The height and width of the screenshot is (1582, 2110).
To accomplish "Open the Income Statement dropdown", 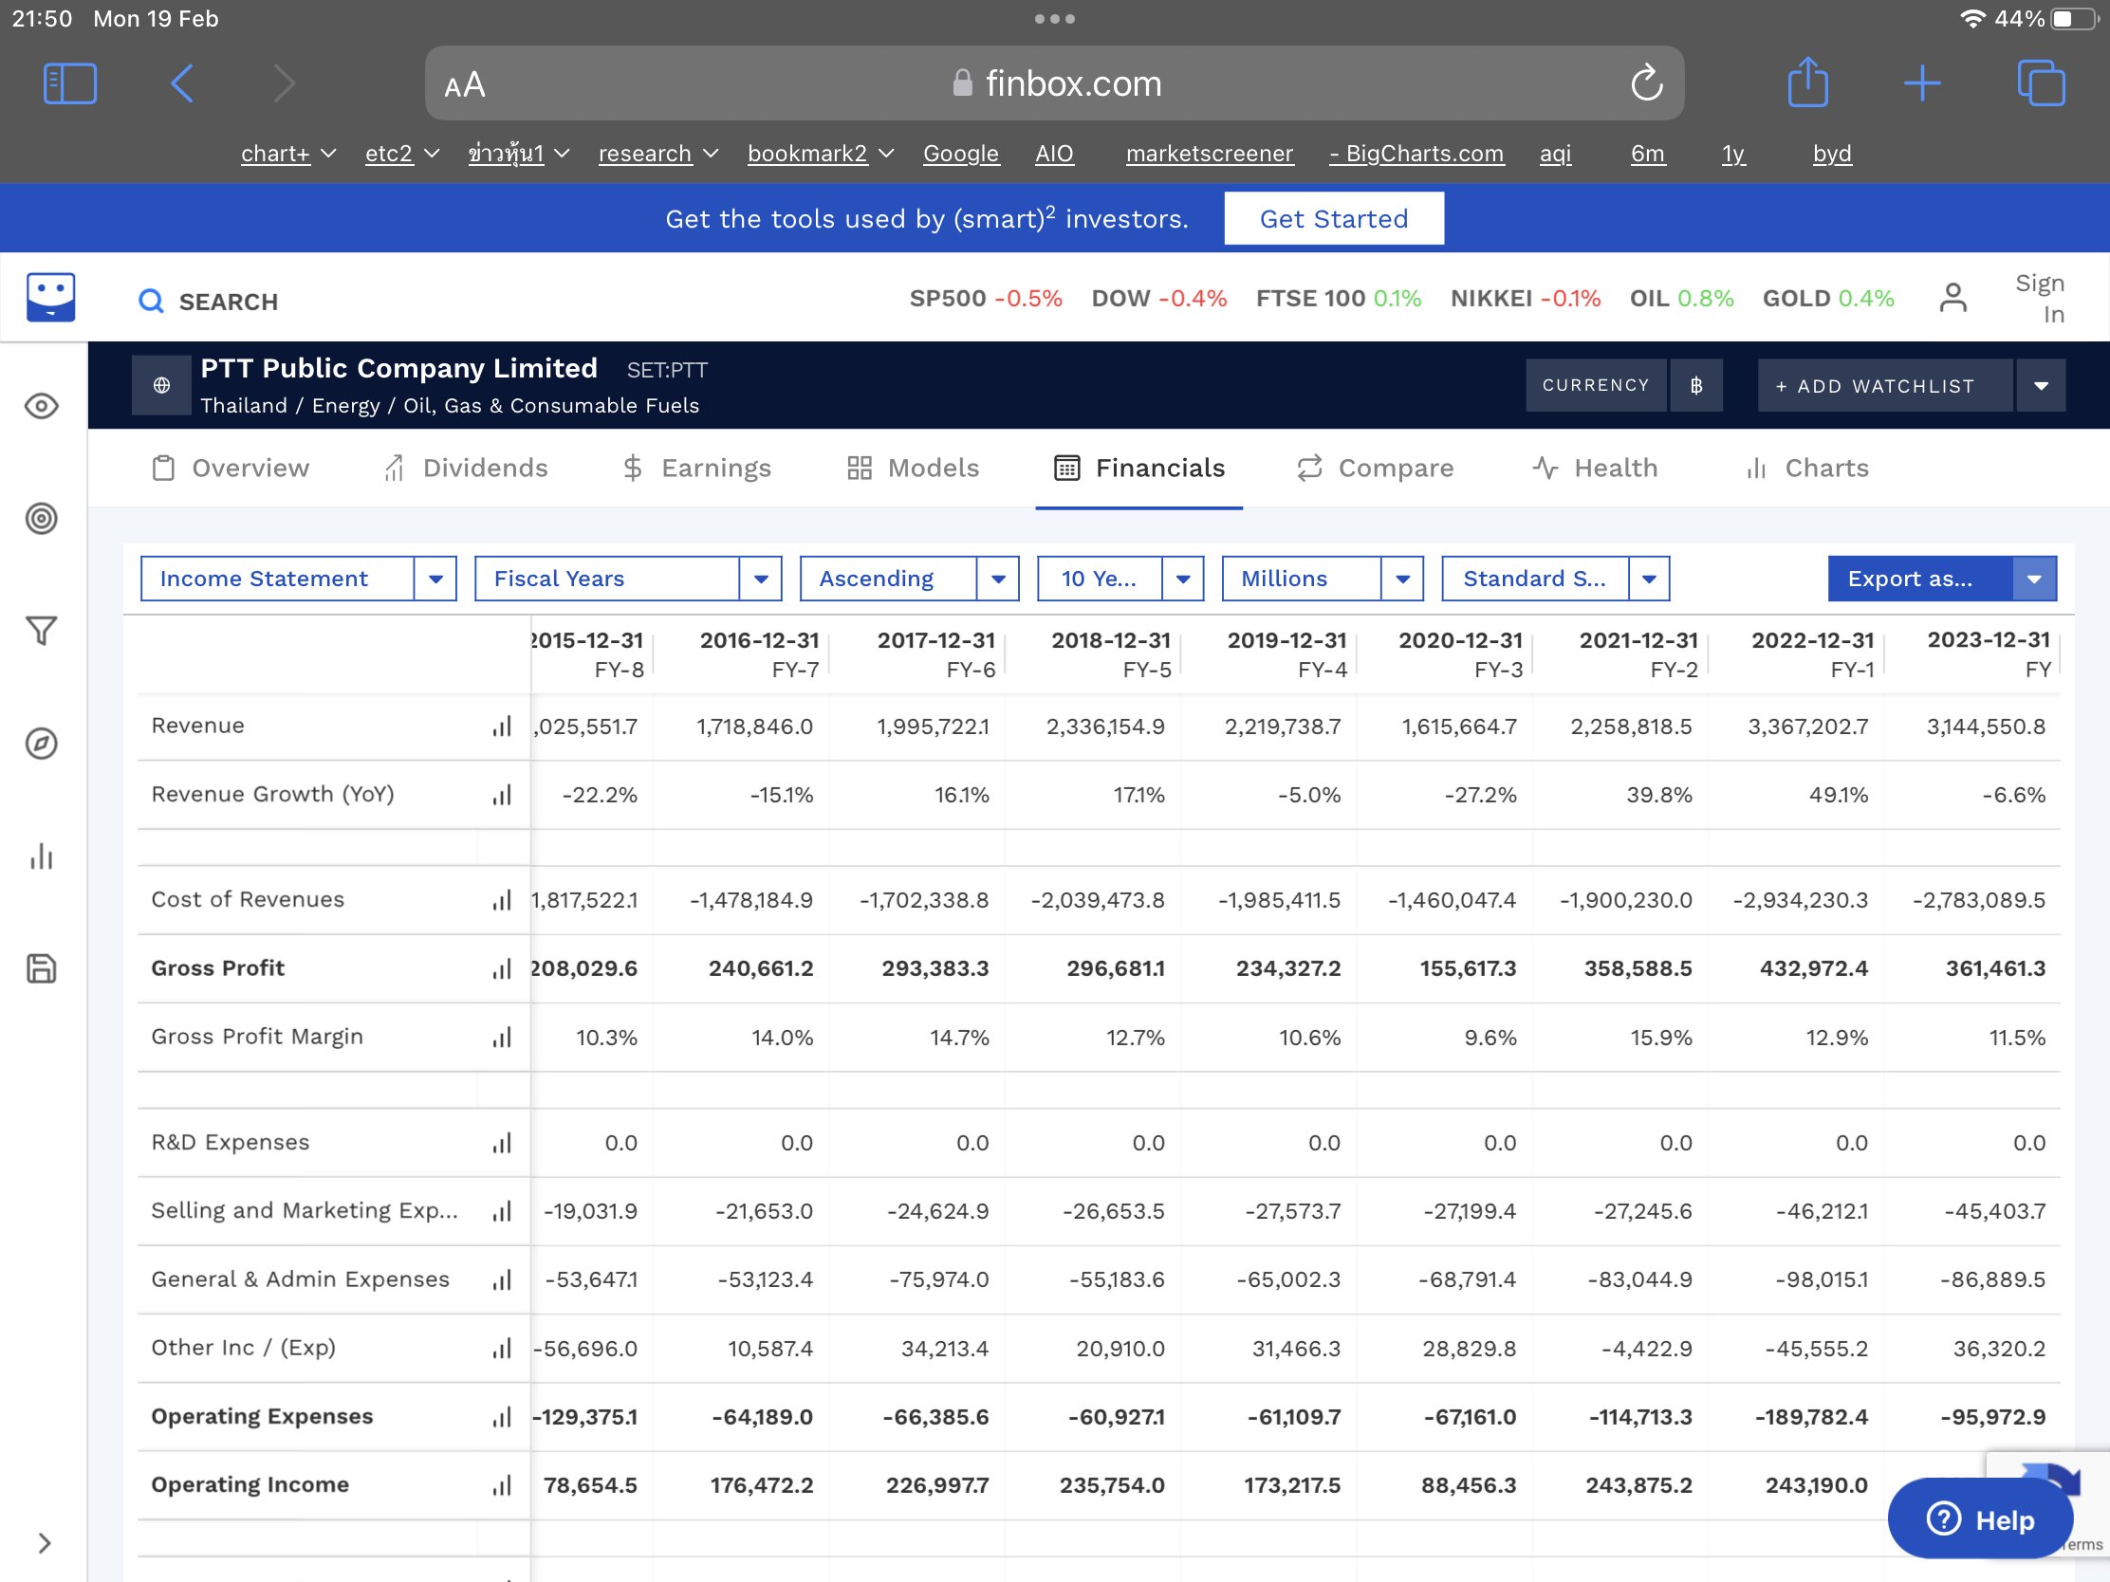I will (x=299, y=579).
